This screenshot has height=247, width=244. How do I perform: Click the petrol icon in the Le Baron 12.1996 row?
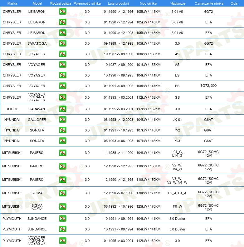coord(63,12)
